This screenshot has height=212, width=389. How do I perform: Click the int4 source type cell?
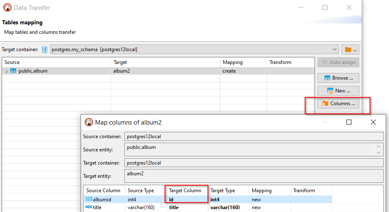pyautogui.click(x=146, y=199)
